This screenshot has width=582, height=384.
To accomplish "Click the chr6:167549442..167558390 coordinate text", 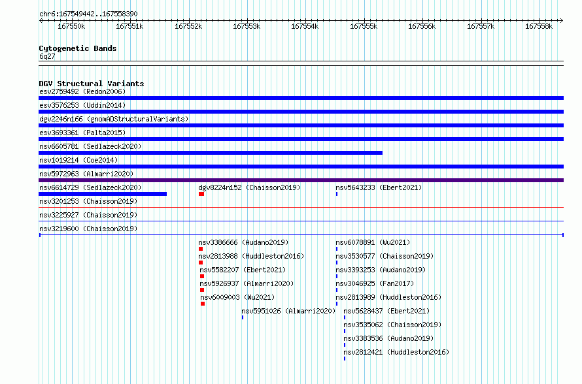I will click(88, 14).
